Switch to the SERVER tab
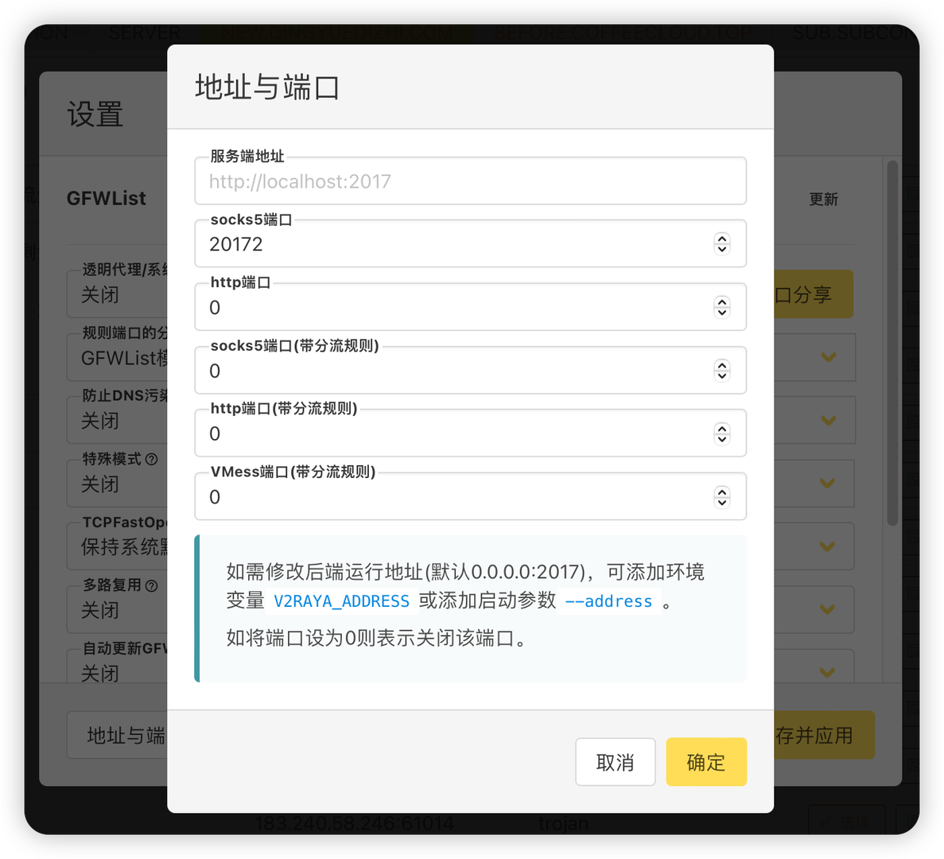 point(144,33)
